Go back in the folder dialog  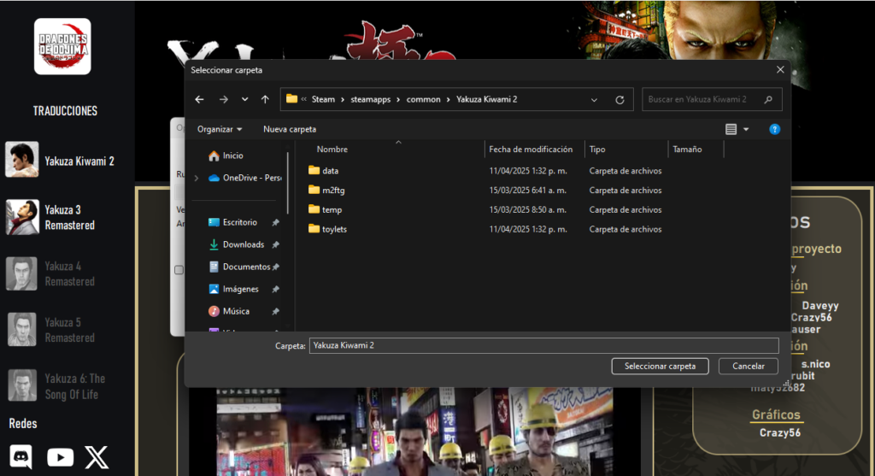tap(199, 99)
